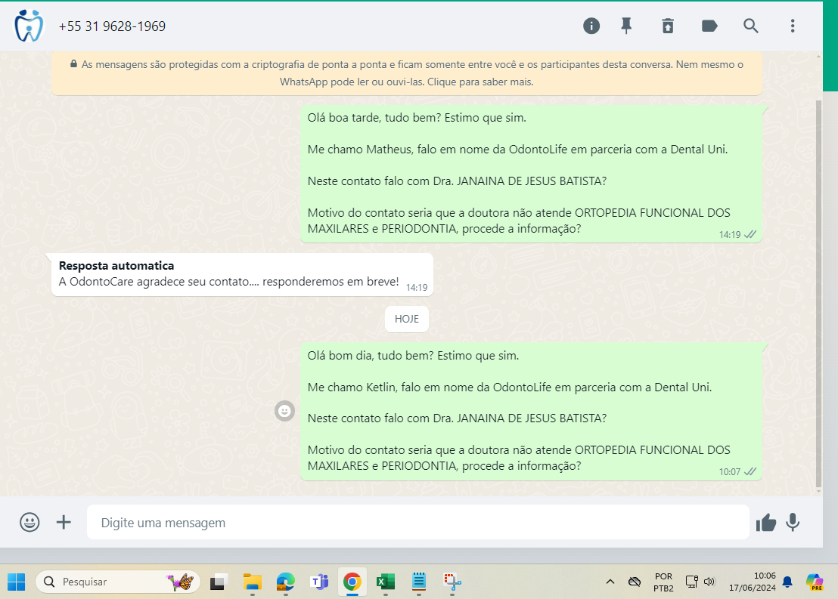Screen dimensions: 838x599
Task: Click the taskbar Pesquisar search box
Action: [x=117, y=582]
